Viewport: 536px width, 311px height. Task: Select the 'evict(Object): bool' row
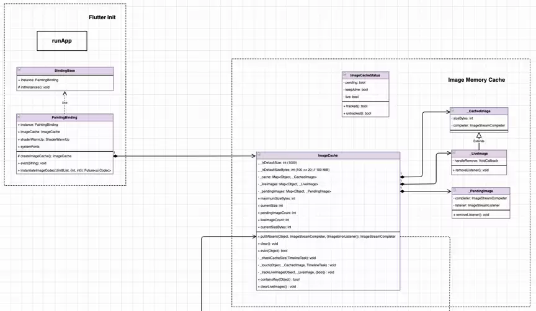coord(328,250)
